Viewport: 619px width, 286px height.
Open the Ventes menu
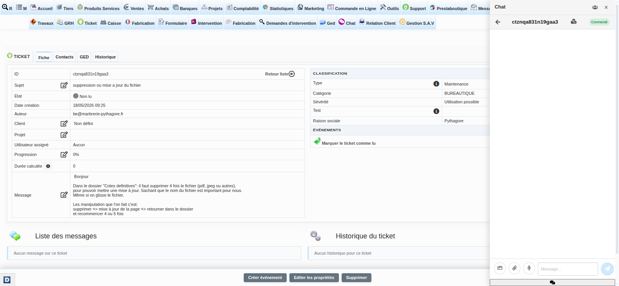(133, 8)
